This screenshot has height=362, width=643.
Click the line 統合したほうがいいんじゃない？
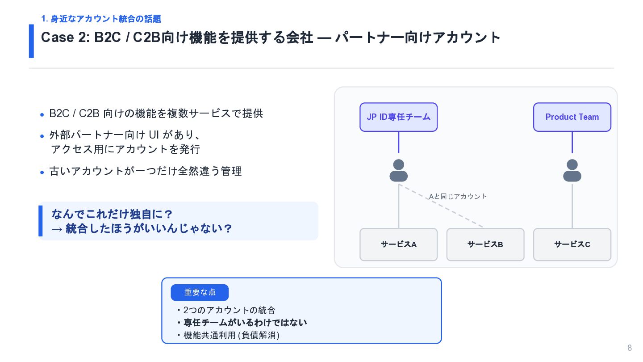(149, 229)
